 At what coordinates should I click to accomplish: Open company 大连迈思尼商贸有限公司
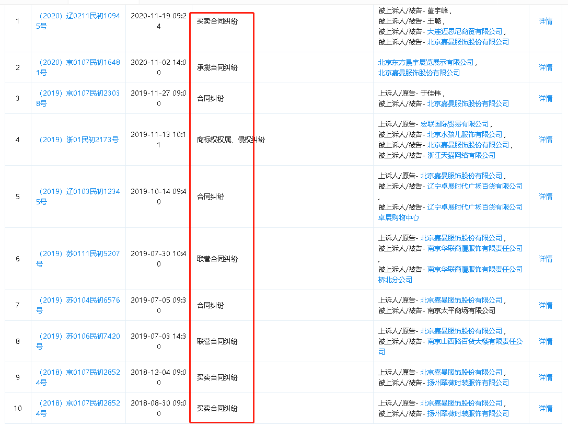click(465, 31)
